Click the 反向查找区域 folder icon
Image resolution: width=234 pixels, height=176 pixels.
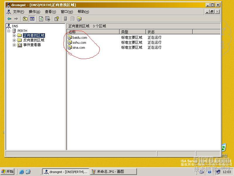[x=19, y=40]
